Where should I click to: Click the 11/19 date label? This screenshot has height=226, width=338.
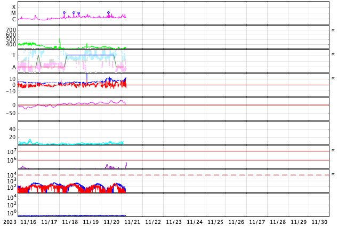[91, 222]
